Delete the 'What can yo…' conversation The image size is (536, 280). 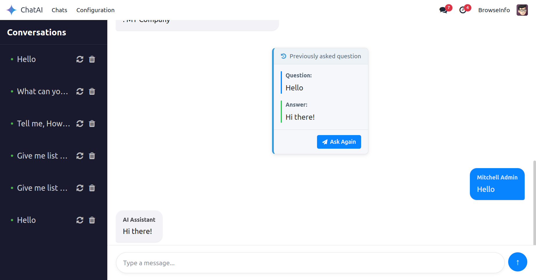(x=92, y=92)
